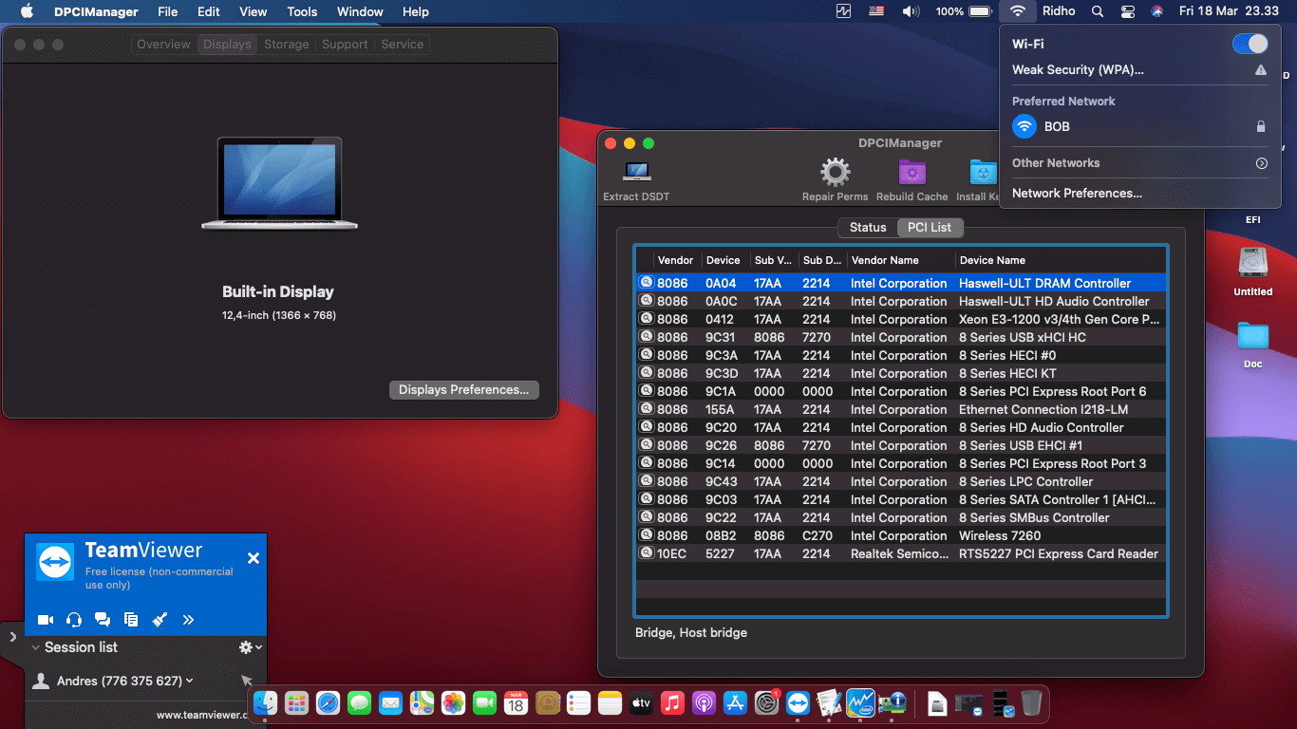Open TeamViewer voice call headset icon

click(73, 619)
